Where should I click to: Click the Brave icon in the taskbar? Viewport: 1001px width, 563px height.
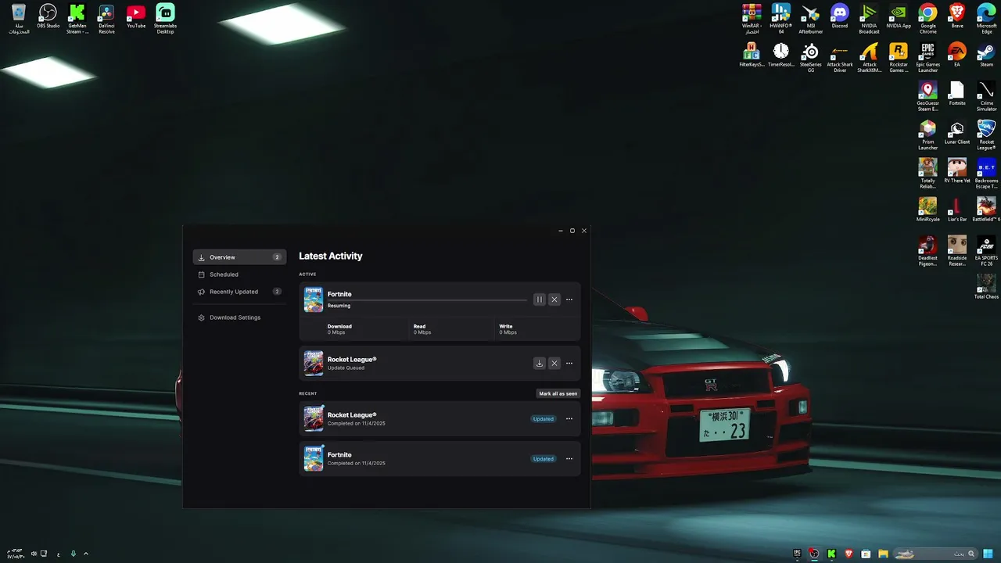click(x=849, y=554)
